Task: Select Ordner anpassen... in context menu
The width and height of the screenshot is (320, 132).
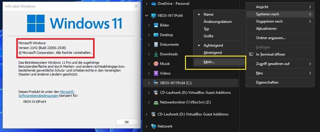Action: tap(280, 38)
